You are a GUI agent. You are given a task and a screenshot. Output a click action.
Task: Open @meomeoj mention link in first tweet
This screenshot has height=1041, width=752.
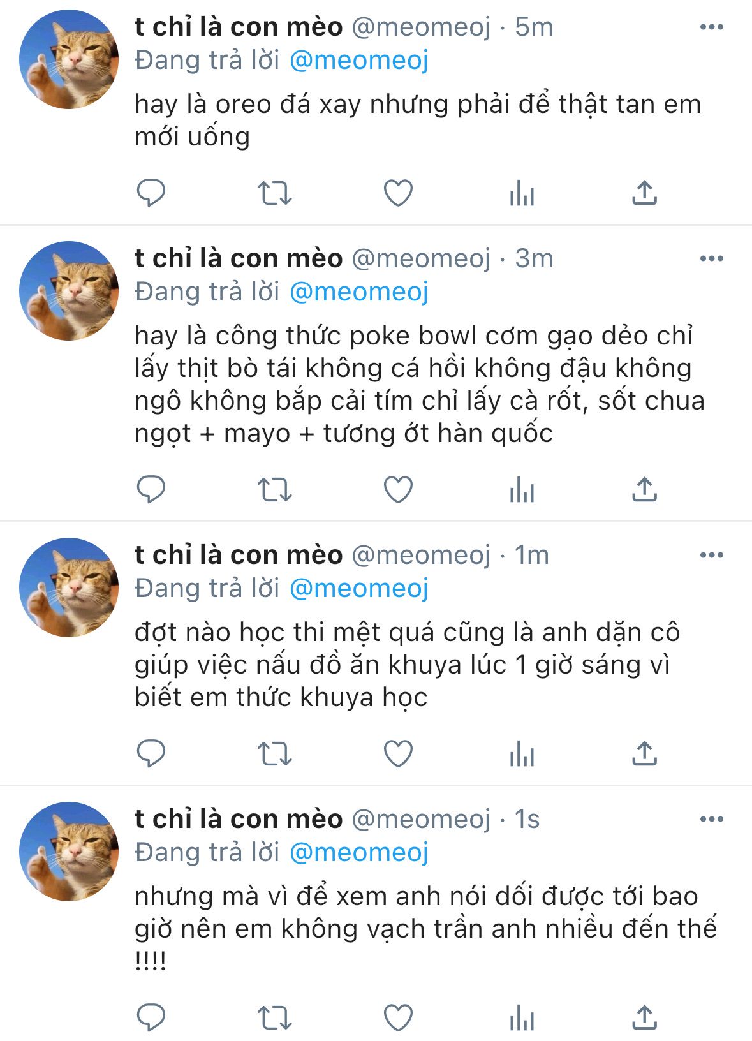[359, 60]
